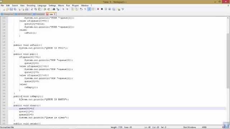The image size is (230, 129).
Task: Open the Macro menu
Action: (x=61, y=6)
